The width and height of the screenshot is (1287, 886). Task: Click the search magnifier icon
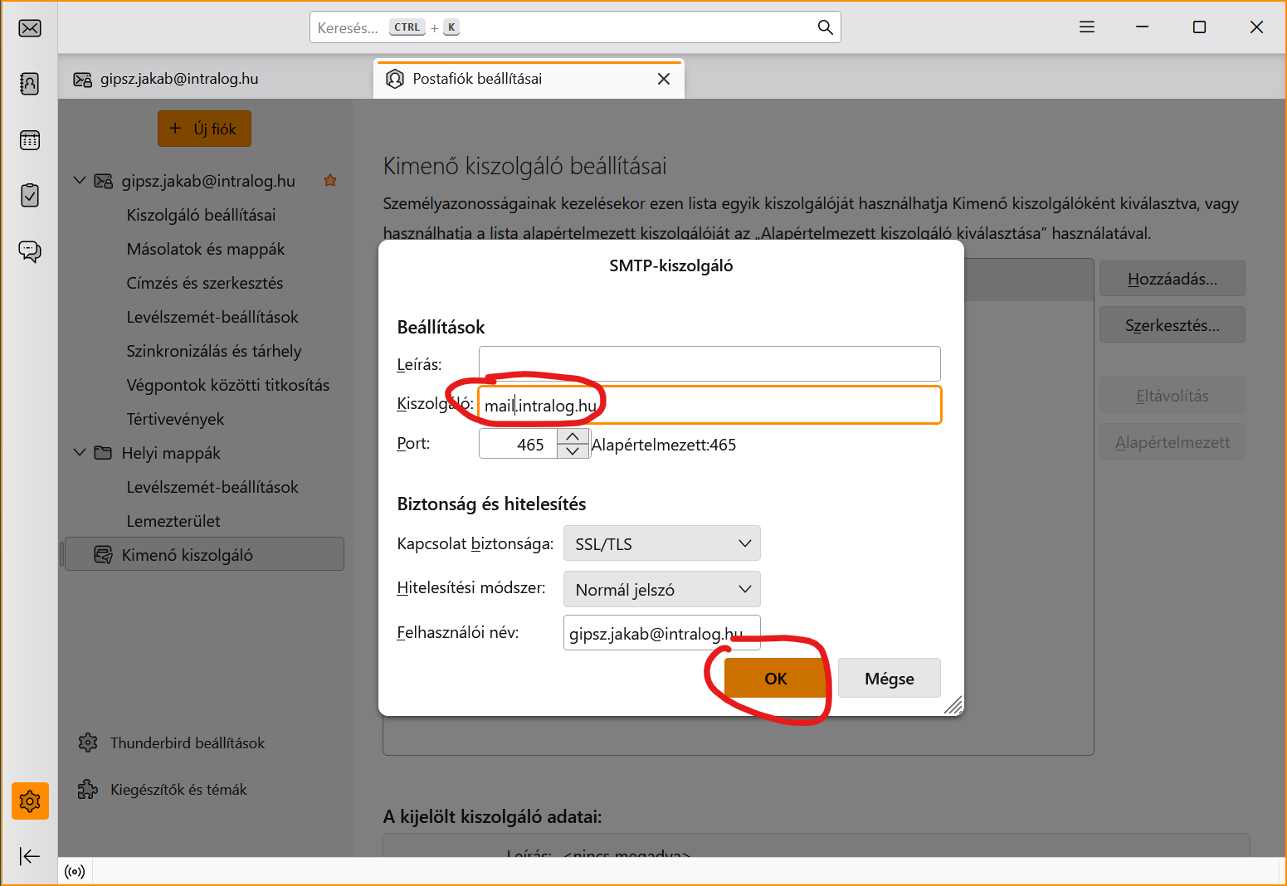pyautogui.click(x=825, y=27)
